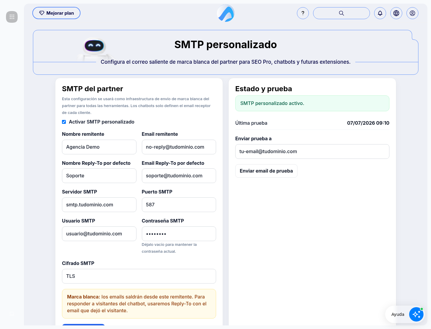This screenshot has width=431, height=329.
Task: Click the Última prueba date 07/07/2026 09:10
Action: (368, 123)
